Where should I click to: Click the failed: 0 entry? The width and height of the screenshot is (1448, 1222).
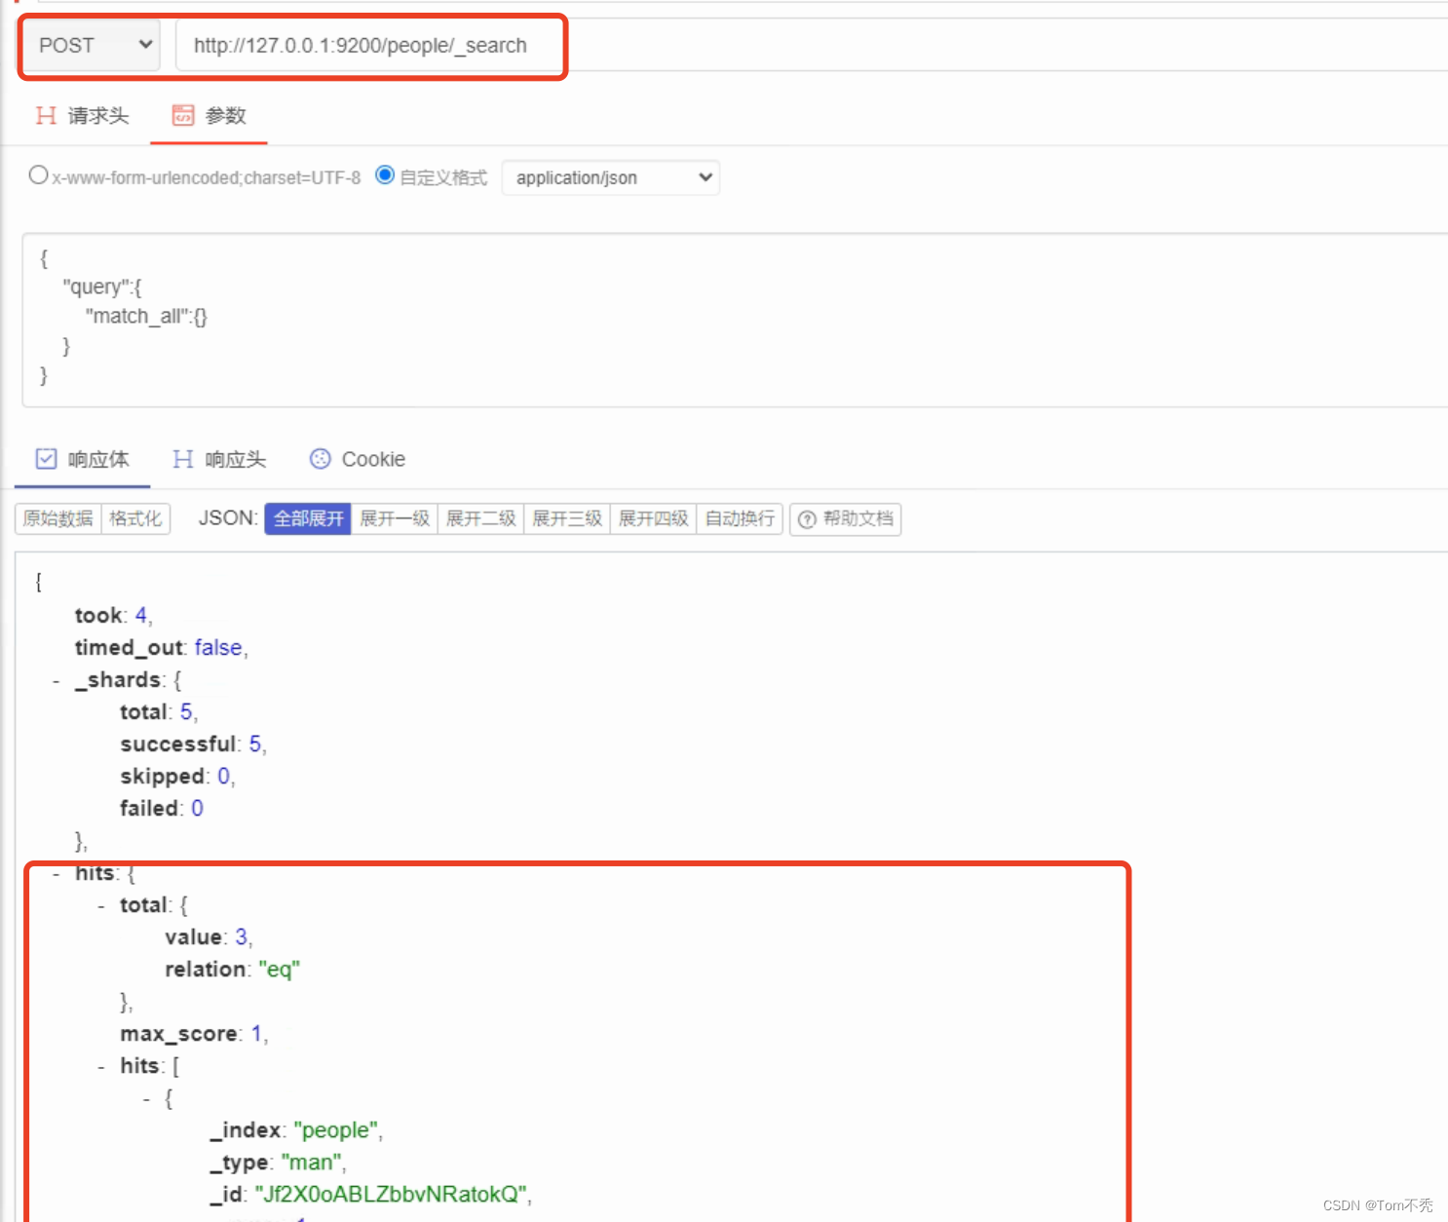point(162,808)
